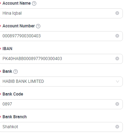Image resolution: width=134 pixels, height=136 pixels.
Task: Open the HABIB BANK LIMITED selector
Action: pos(61,82)
